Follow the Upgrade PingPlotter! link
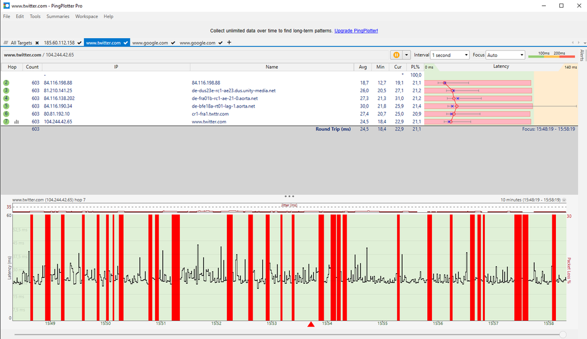587x339 pixels. (x=356, y=31)
